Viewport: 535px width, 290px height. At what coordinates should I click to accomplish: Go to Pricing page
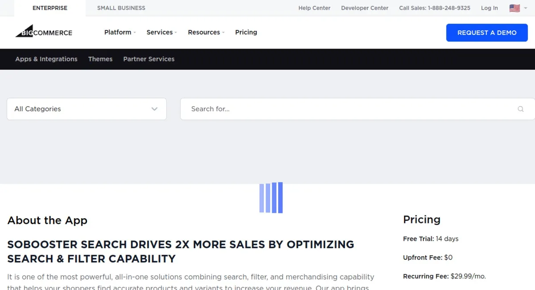(246, 32)
